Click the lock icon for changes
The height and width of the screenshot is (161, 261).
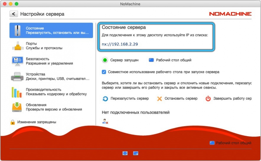coord(13,122)
